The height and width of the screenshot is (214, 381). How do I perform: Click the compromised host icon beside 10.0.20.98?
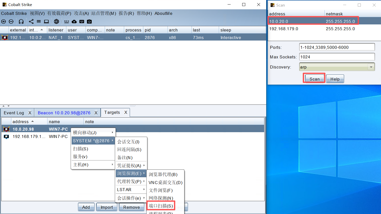click(x=6, y=129)
